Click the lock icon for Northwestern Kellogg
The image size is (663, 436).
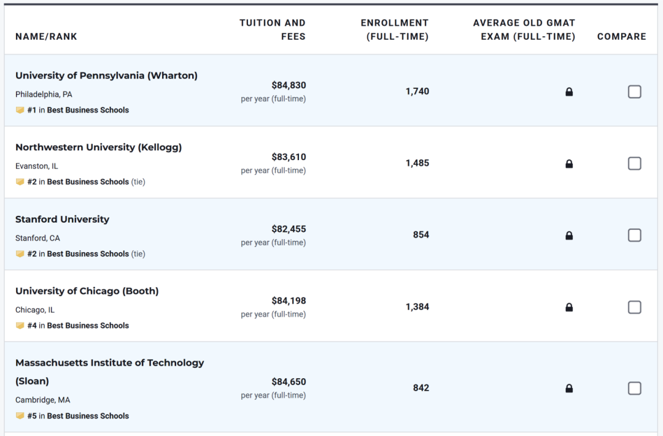pyautogui.click(x=569, y=164)
